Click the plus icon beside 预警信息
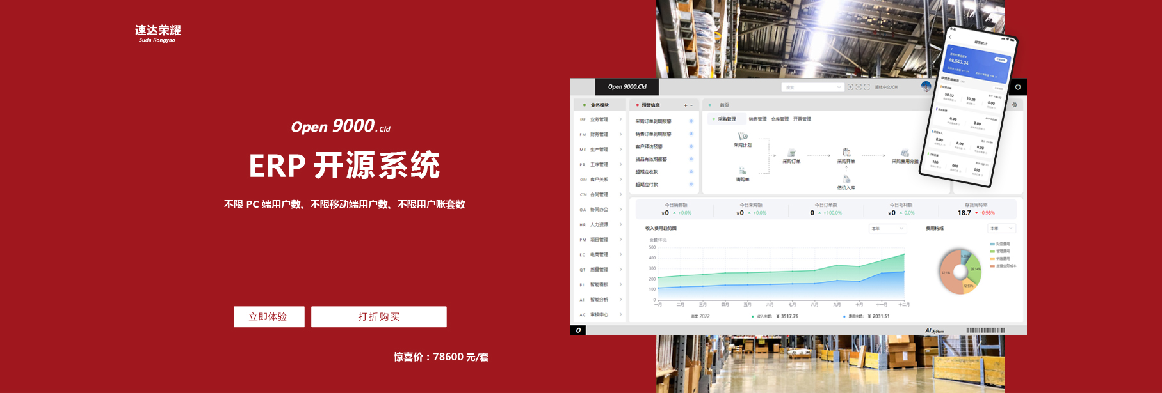This screenshot has width=1162, height=393. 686,105
